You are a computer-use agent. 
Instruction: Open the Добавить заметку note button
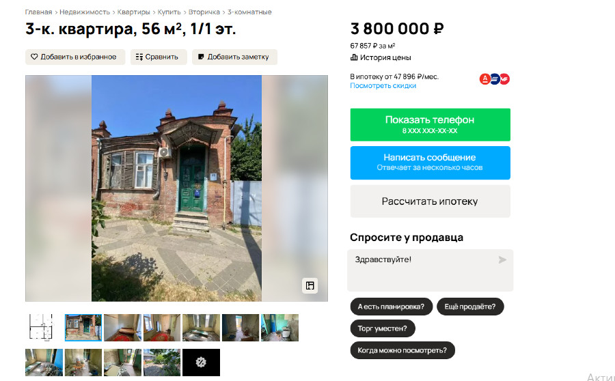pos(234,57)
